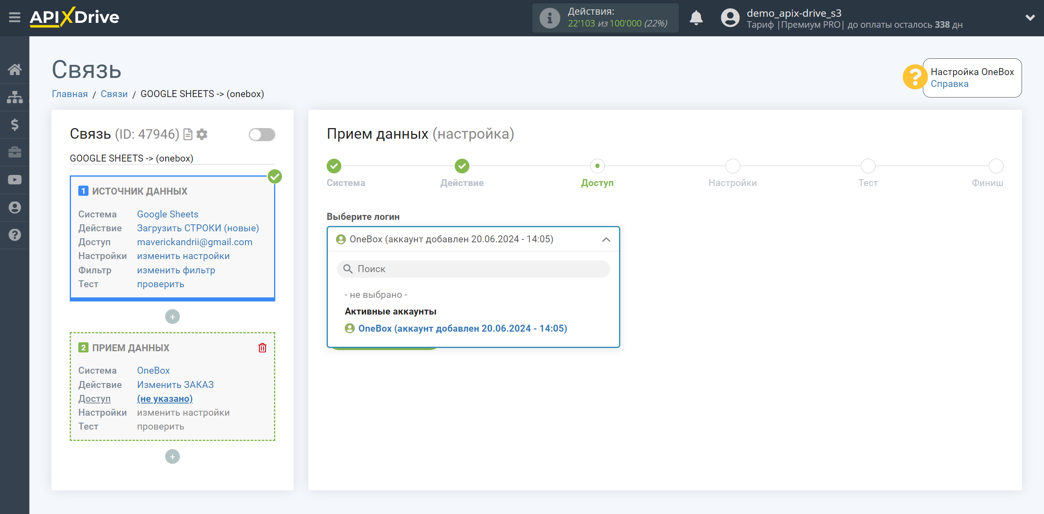1044x514 pixels.
Task: Click (не указано) access link
Action: [165, 399]
